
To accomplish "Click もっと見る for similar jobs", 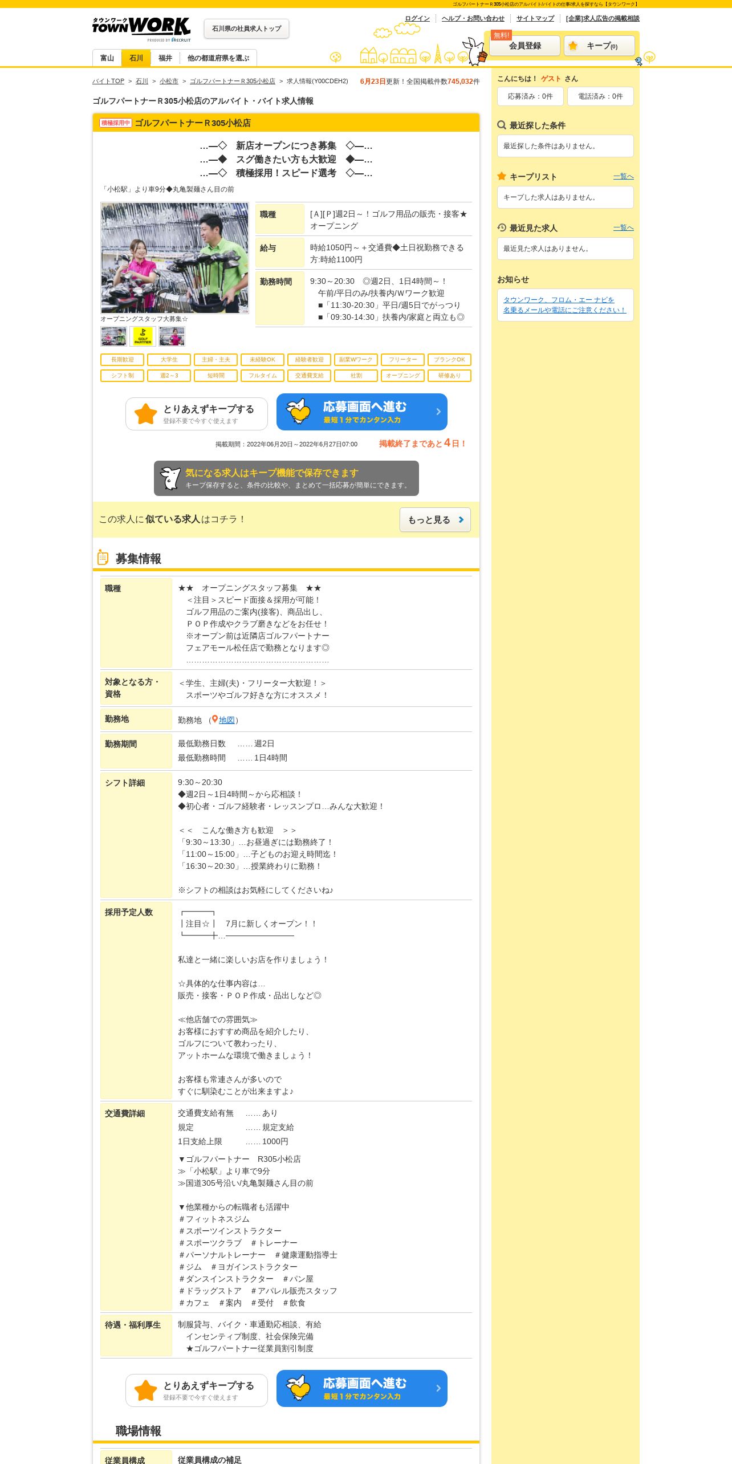I will (x=436, y=520).
